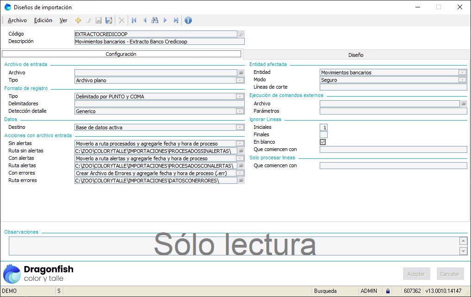The image size is (471, 297).
Task: Click the Iniciales field showing 1
Action: (x=323, y=127)
